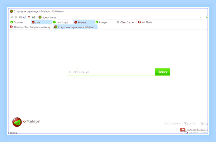
Task: Click the about:home address field
Action: pos(120,17)
